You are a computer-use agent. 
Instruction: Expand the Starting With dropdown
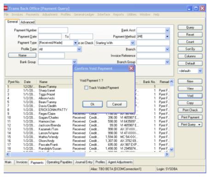(x=133, y=43)
